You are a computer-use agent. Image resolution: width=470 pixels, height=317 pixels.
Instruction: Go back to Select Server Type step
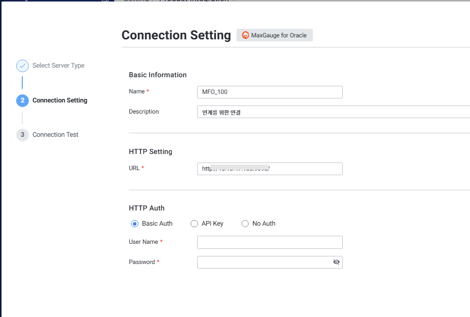pos(58,66)
